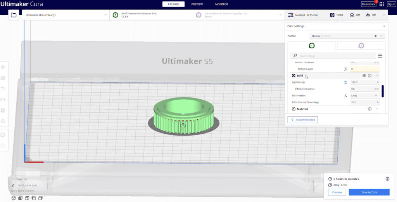397x202 pixels.
Task: Select extruder 1 settings tab
Action: click(x=312, y=46)
